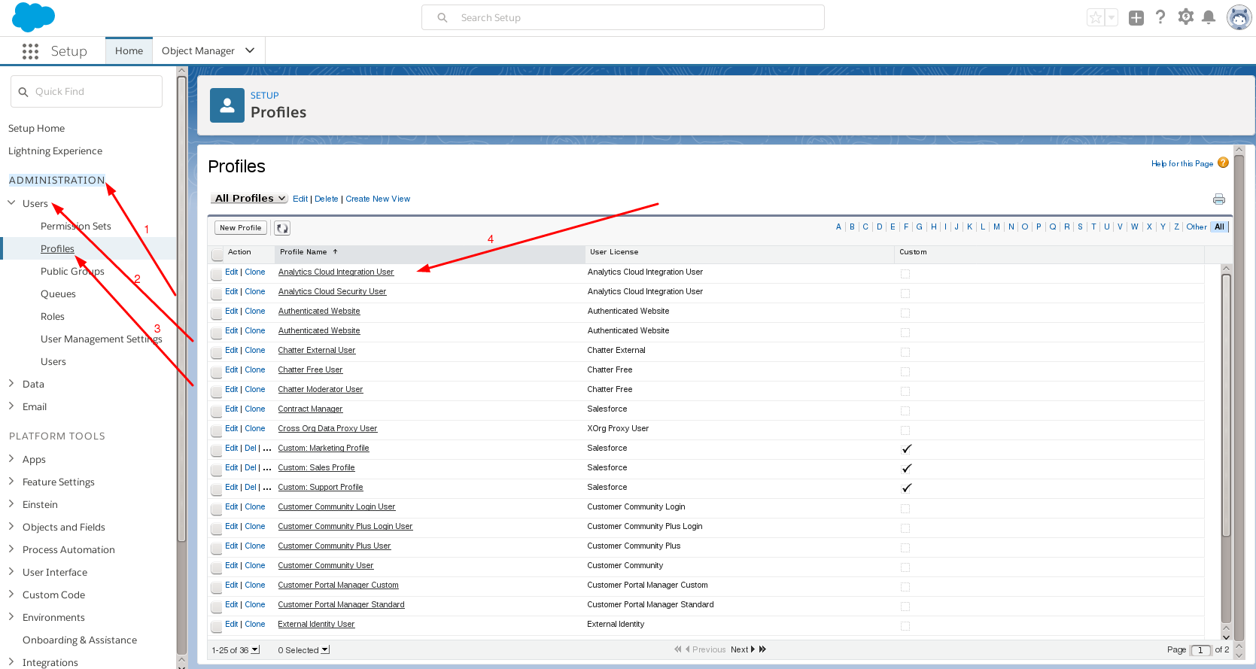Tick the checkbox for Chatter Free User row
Viewport: 1256px width, 669px height.
pos(217,371)
